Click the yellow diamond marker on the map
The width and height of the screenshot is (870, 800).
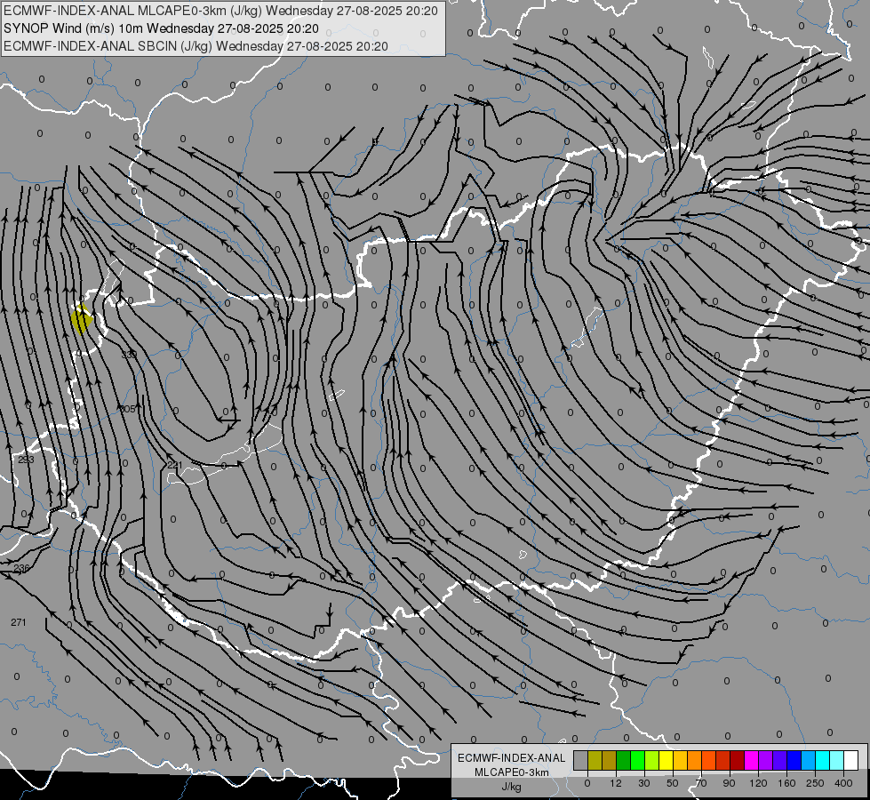pos(82,319)
